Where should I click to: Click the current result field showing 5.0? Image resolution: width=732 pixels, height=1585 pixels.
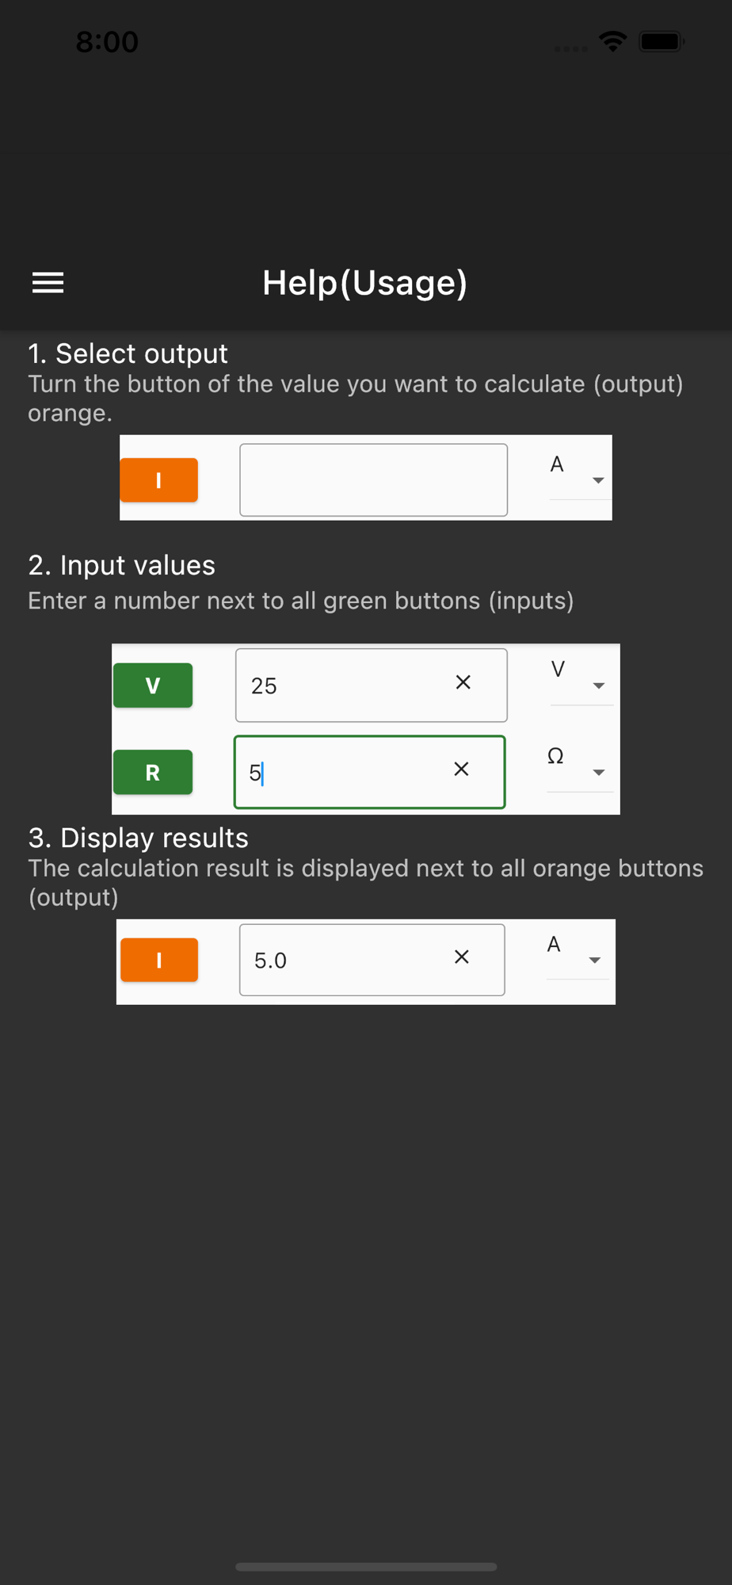(x=341, y=961)
